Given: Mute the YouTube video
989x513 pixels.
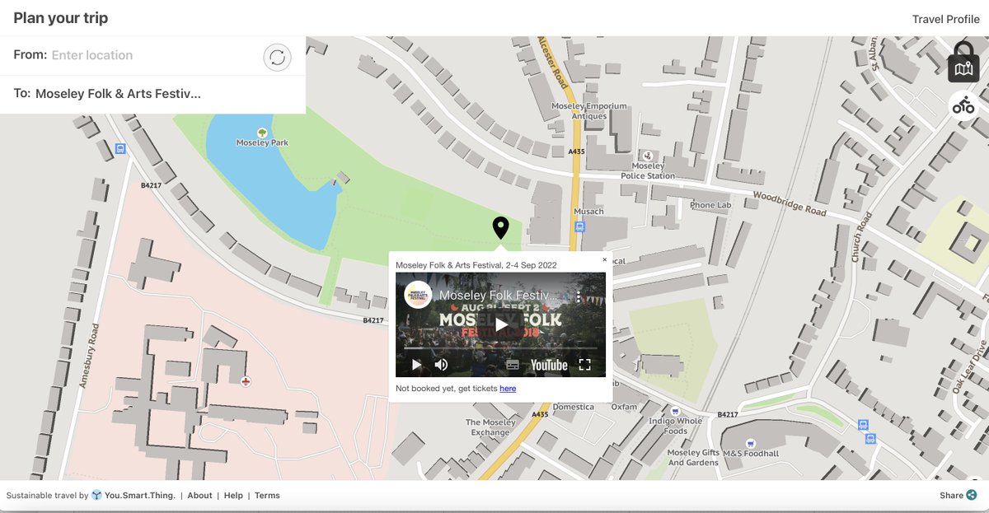Looking at the screenshot, I should coord(441,365).
